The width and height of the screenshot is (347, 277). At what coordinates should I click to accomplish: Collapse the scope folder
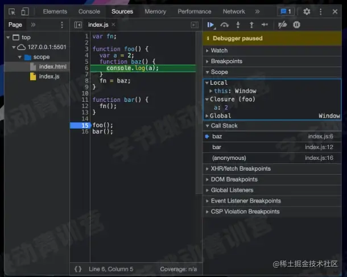(20, 57)
